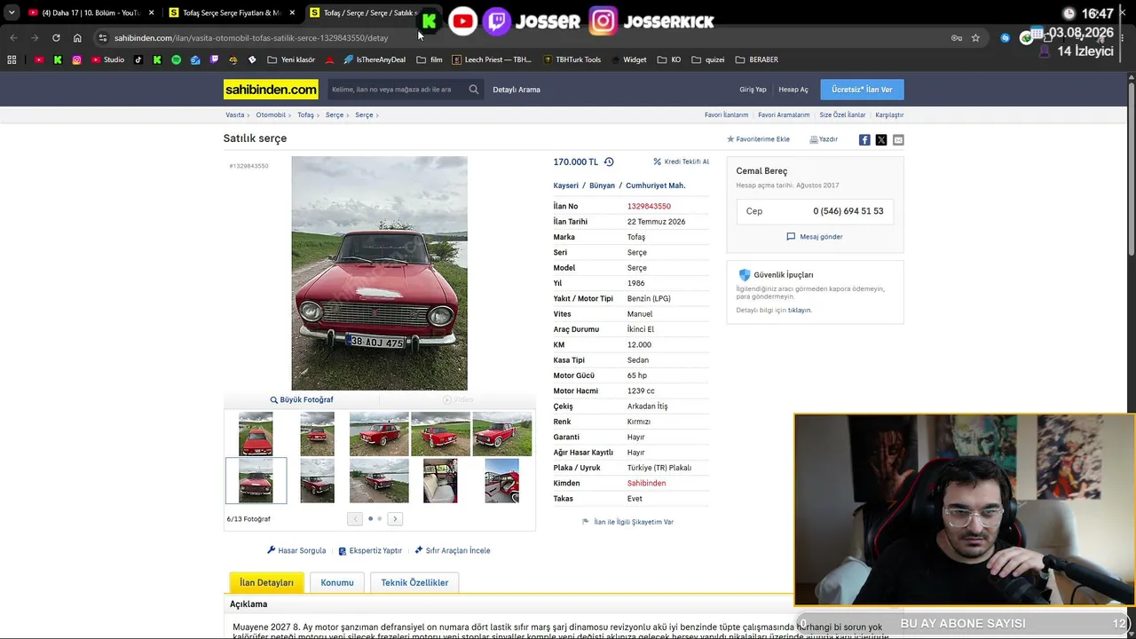Open the Bünyan location link
The height and width of the screenshot is (639, 1136).
602,185
